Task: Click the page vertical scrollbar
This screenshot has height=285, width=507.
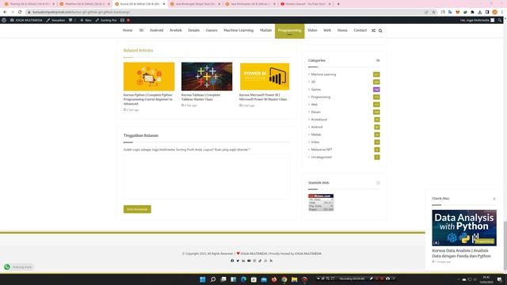Action: (505, 245)
